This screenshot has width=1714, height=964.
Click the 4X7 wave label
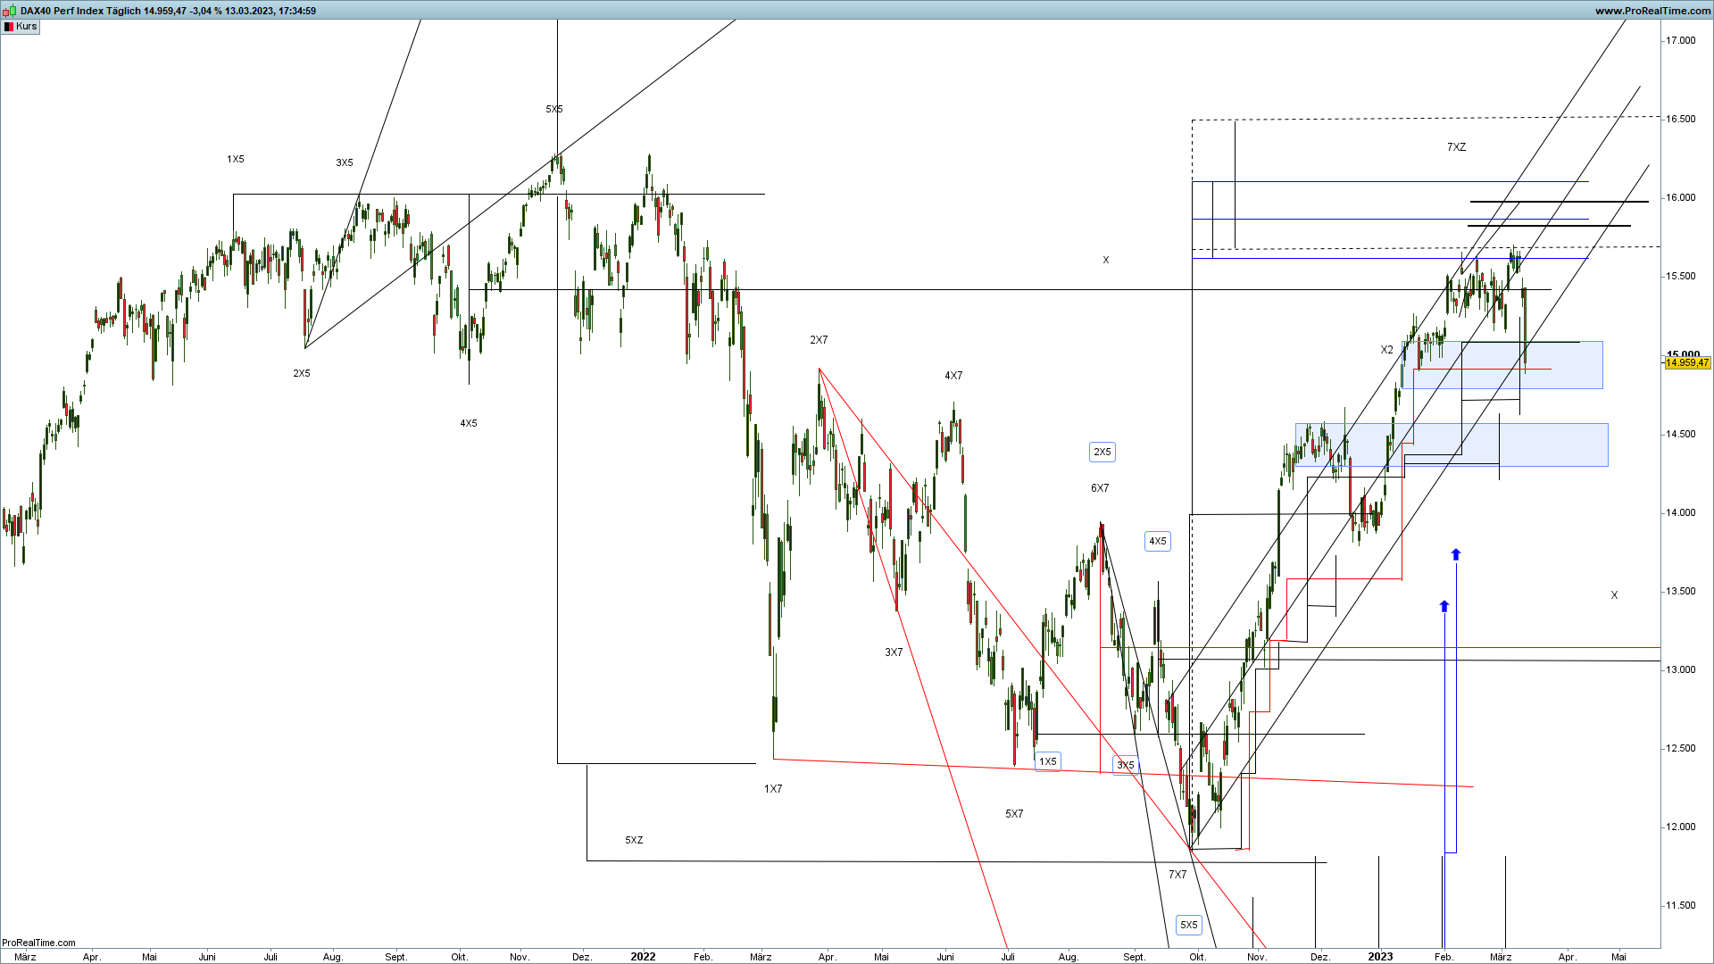tap(953, 376)
